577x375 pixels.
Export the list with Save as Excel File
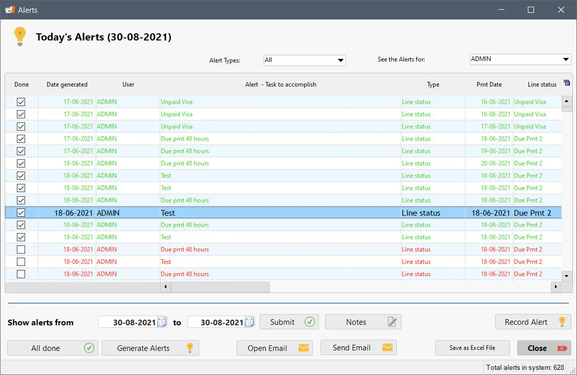pos(473,348)
